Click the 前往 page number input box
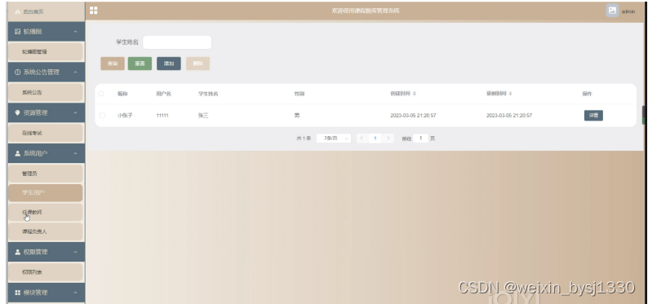 [420, 139]
